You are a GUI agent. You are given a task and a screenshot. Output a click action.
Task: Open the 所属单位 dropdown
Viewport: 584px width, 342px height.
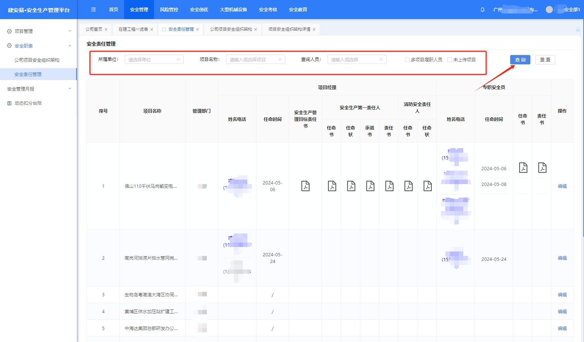pyautogui.click(x=154, y=59)
